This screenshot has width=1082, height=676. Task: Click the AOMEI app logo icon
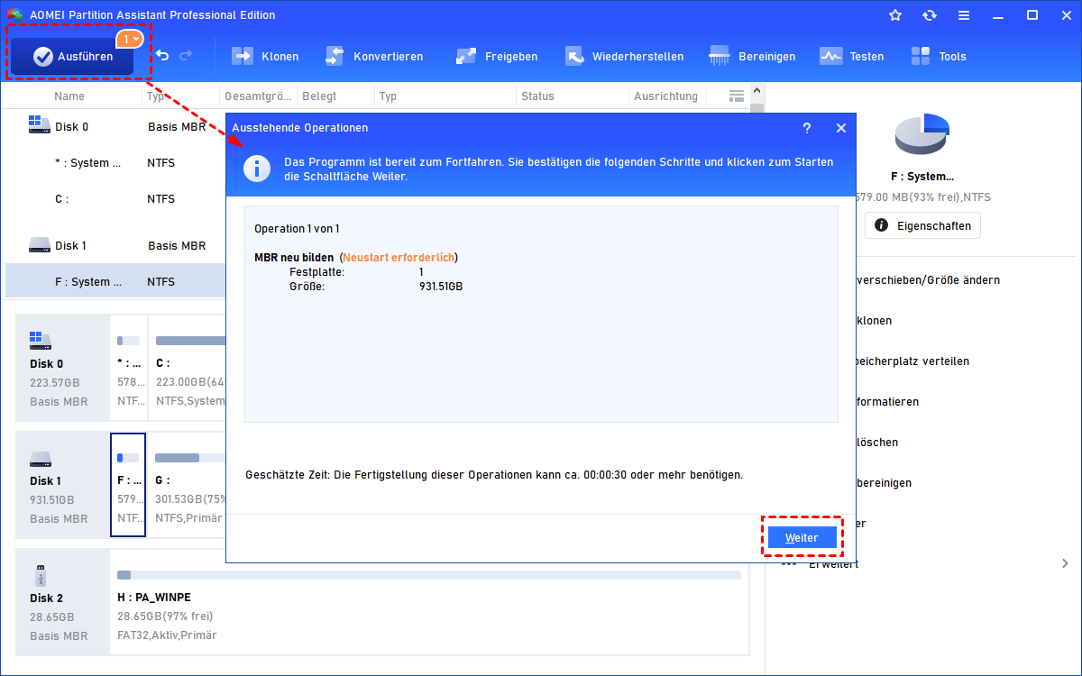click(x=14, y=15)
